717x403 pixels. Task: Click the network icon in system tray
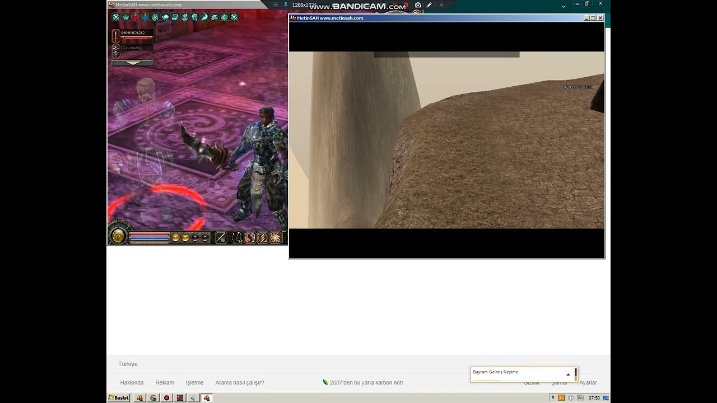tap(579, 398)
